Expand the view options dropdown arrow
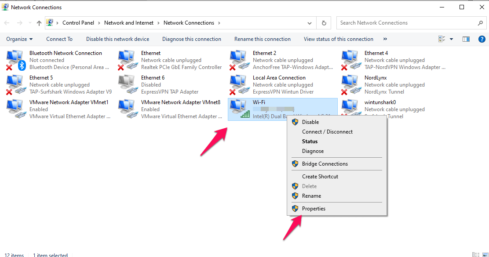The width and height of the screenshot is (489, 257). pos(451,39)
